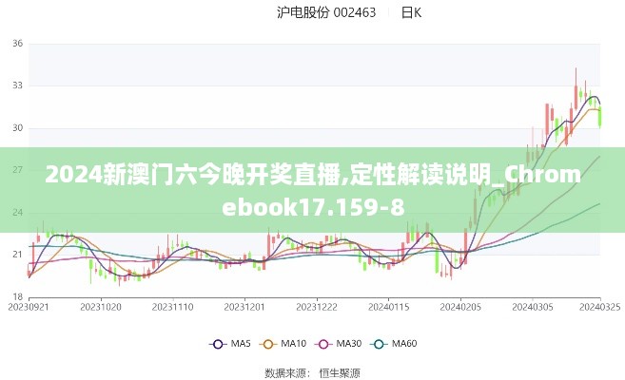Select the 33 value on the y-axis

click(x=17, y=85)
